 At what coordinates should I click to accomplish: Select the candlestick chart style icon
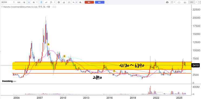(41, 2)
